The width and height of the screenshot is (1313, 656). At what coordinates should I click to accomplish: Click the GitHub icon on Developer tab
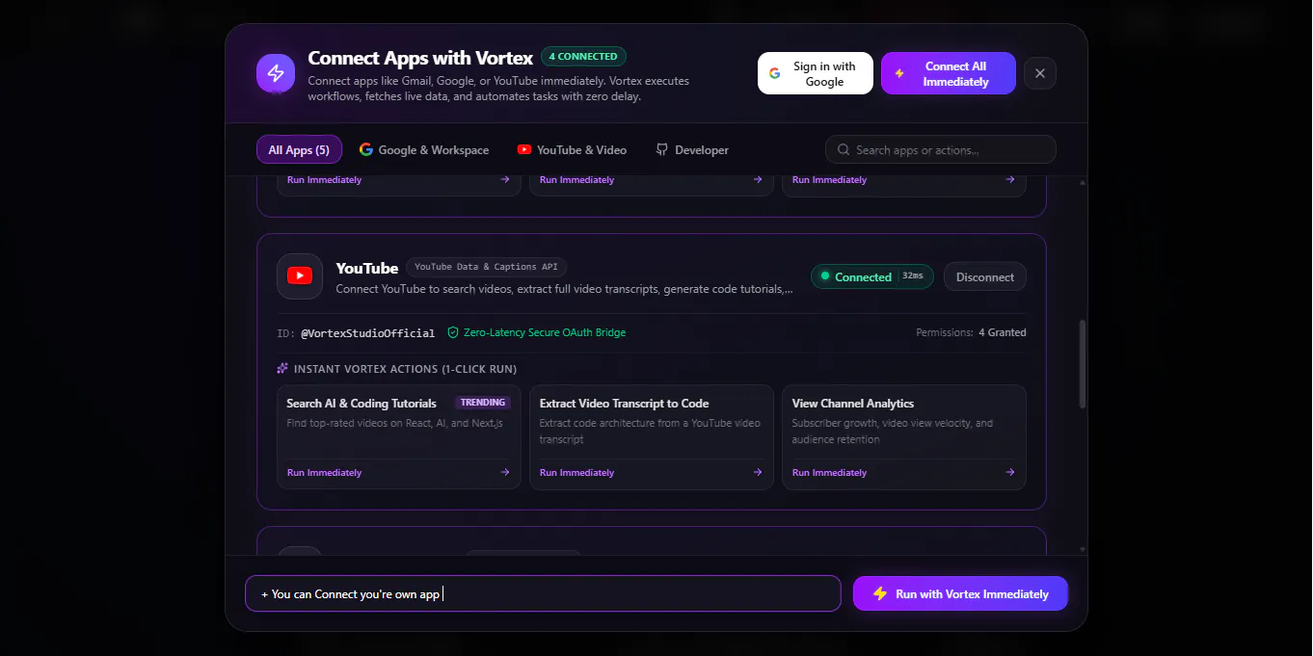click(661, 149)
